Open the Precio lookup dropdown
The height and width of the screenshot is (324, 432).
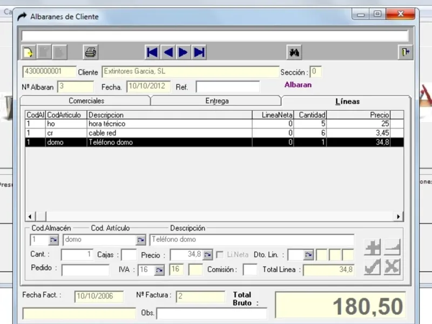point(208,255)
